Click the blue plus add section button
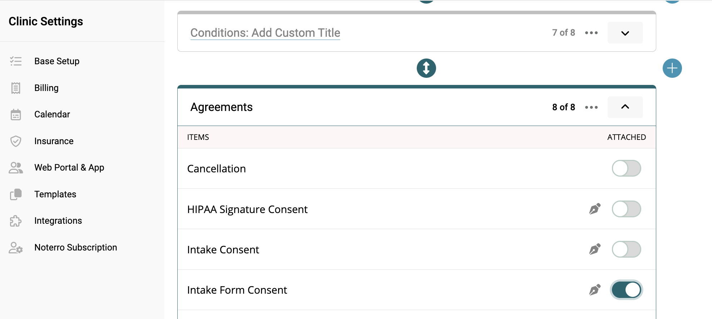The image size is (712, 319). point(672,68)
